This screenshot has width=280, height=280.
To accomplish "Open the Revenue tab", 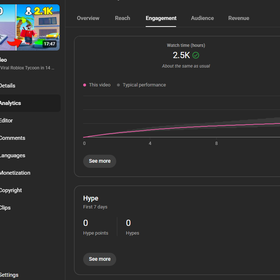I will coord(239,18).
